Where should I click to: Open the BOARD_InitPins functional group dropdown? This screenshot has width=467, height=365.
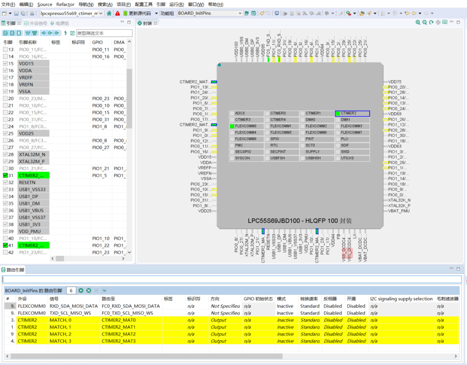point(240,13)
